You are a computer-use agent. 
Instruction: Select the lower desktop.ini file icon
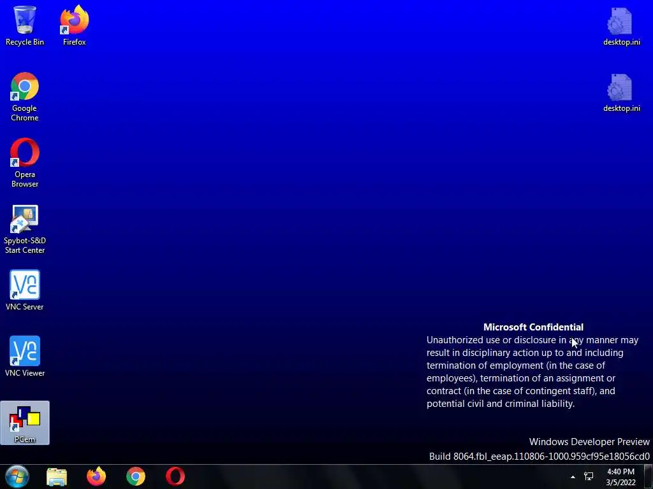pos(621,92)
